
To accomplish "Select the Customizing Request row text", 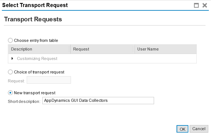I will pos(37,59).
